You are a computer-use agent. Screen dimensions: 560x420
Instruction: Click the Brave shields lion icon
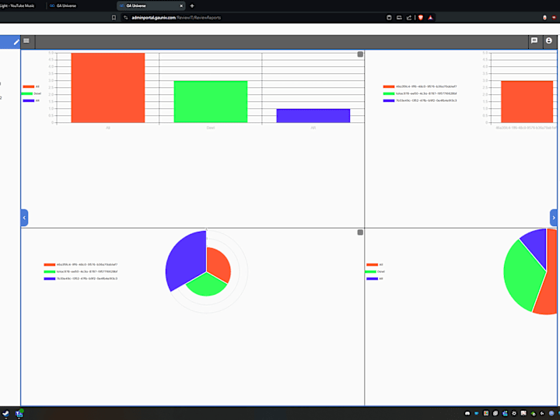[x=421, y=17]
